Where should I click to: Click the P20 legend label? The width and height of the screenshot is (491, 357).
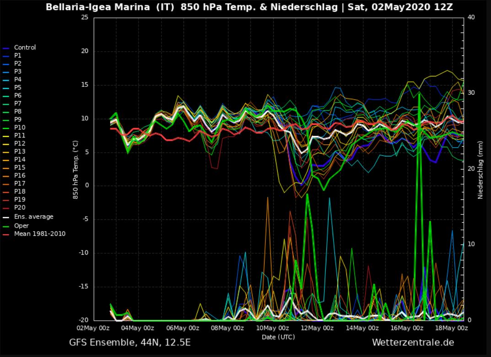tap(19, 208)
